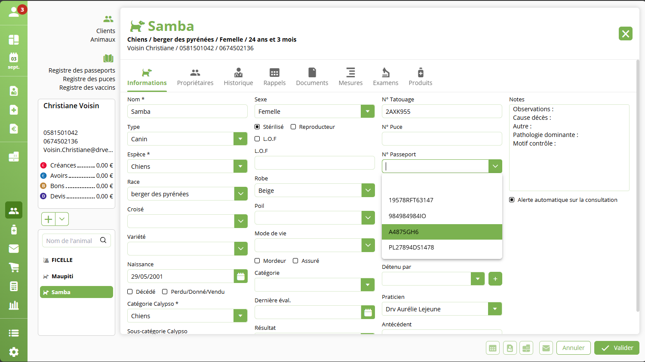This screenshot has height=362, width=645.
Task: Open the Naissance calendar date picker
Action: [x=241, y=277]
